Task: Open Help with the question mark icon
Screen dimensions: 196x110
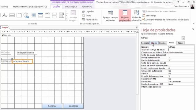Action: 178,2
